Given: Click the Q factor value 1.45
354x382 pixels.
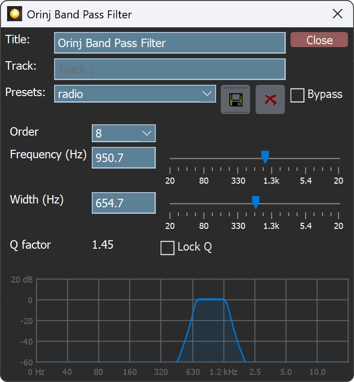Looking at the screenshot, I should [x=103, y=245].
